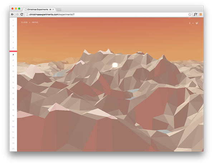Go to experiment day 22

point(13,138)
